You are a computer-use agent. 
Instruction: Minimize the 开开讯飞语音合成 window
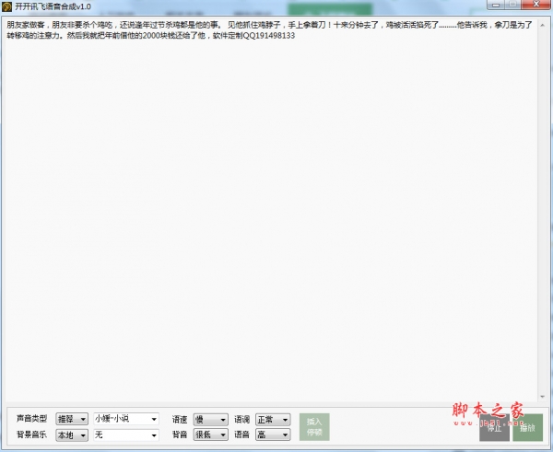coord(496,5)
